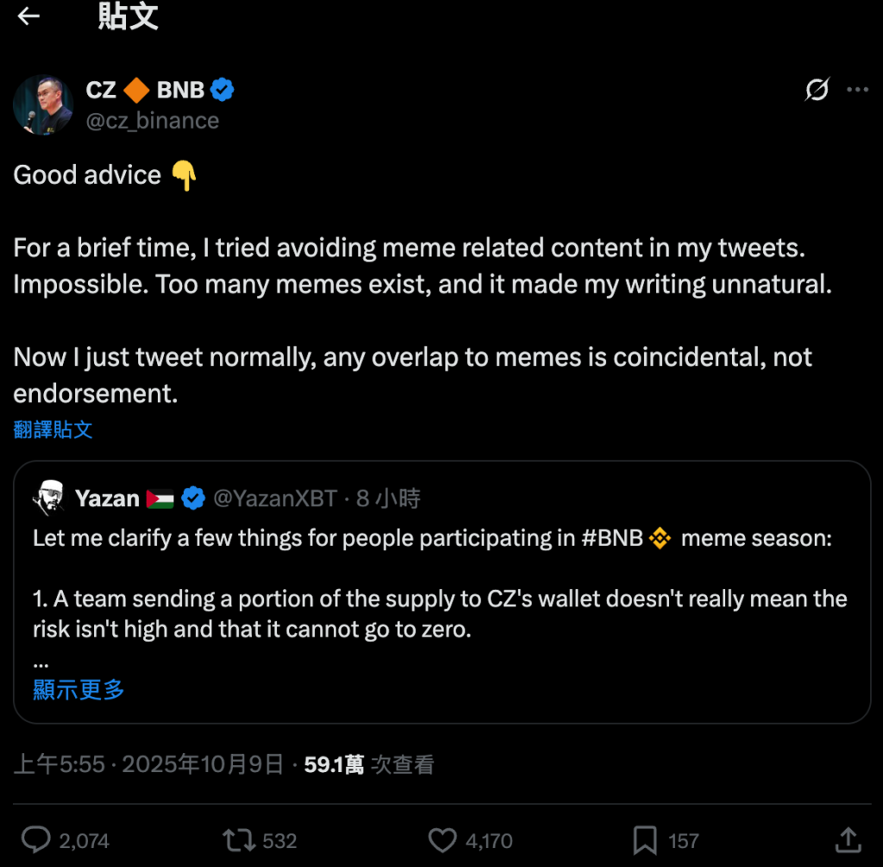The height and width of the screenshot is (867, 883).
Task: Expand quoted tweet with 顯示更多
Action: click(78, 688)
